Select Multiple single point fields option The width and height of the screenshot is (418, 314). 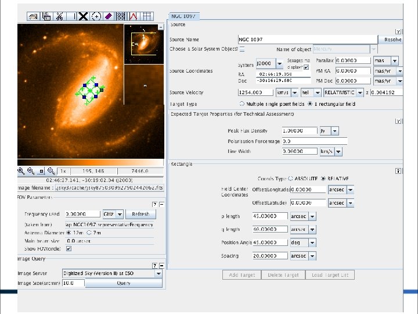[x=242, y=104]
